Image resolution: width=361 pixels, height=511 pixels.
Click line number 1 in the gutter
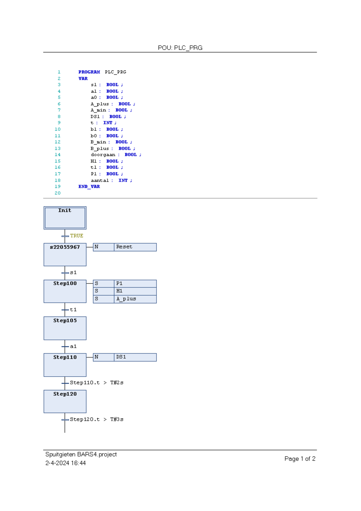tap(59, 72)
